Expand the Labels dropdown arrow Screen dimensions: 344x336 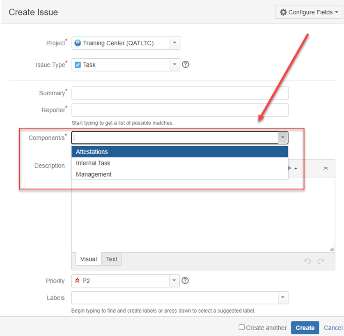(283, 297)
